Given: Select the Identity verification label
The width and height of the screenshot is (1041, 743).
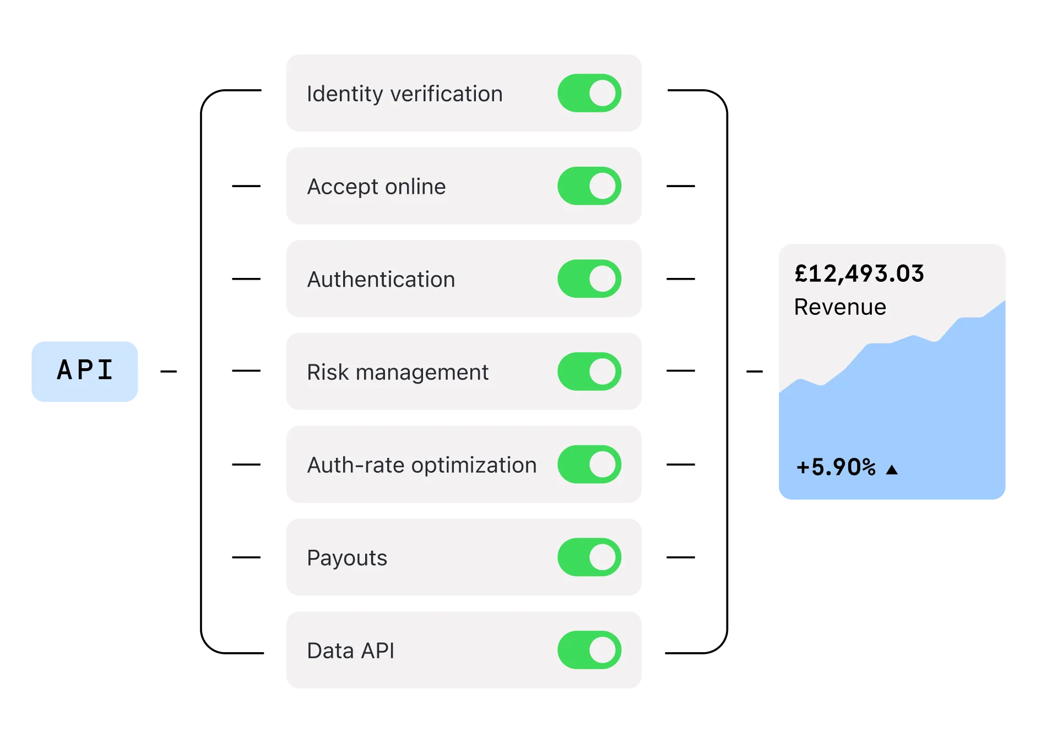Looking at the screenshot, I should pos(405,94).
